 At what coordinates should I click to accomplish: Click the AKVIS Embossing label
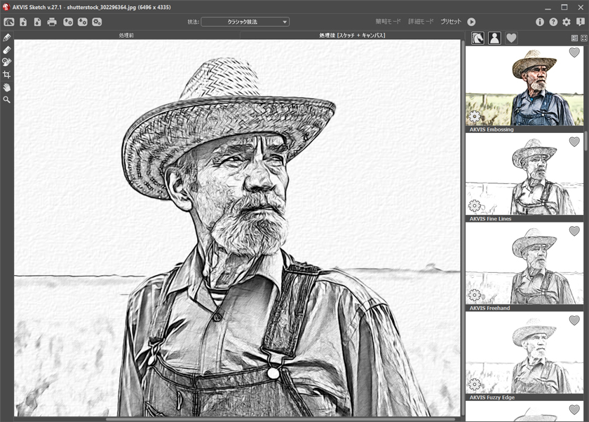click(x=492, y=129)
